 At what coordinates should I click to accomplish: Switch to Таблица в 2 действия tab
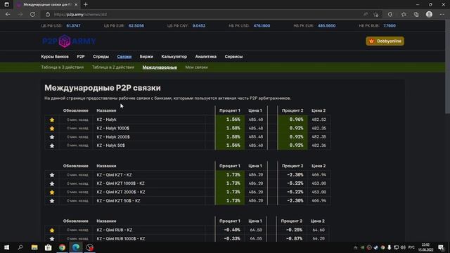pos(113,67)
